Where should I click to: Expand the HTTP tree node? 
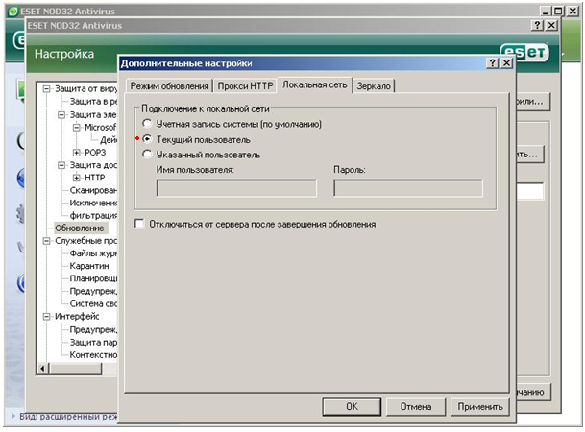coord(77,178)
